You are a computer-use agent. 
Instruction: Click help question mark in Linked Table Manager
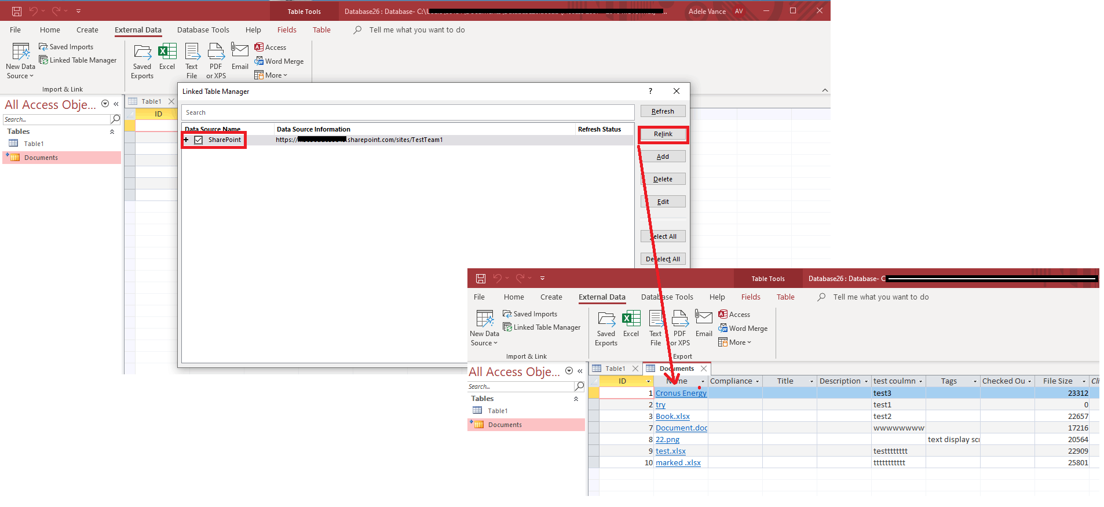650,91
